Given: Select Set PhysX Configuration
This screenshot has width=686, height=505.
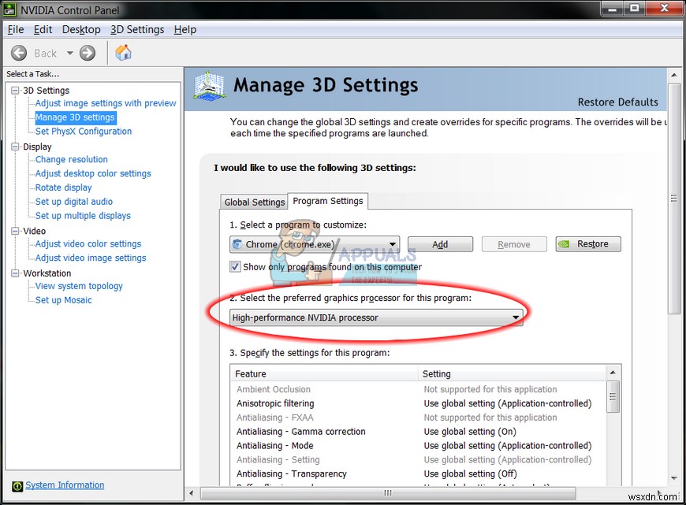Looking at the screenshot, I should tap(83, 131).
